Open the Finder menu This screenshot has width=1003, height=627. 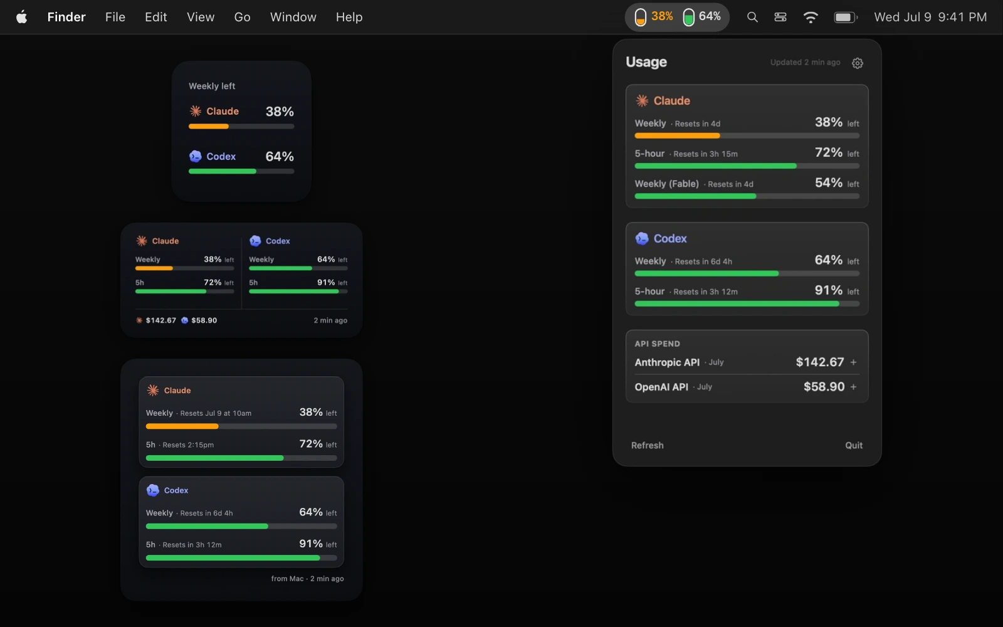pos(66,17)
